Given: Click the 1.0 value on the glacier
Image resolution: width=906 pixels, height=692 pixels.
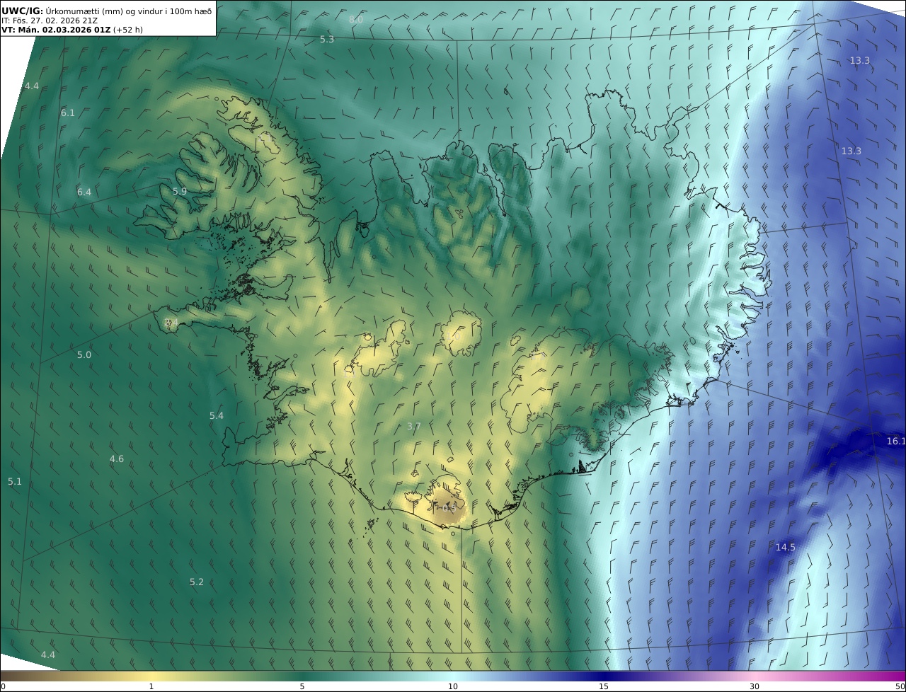Looking at the screenshot, I should point(452,336).
